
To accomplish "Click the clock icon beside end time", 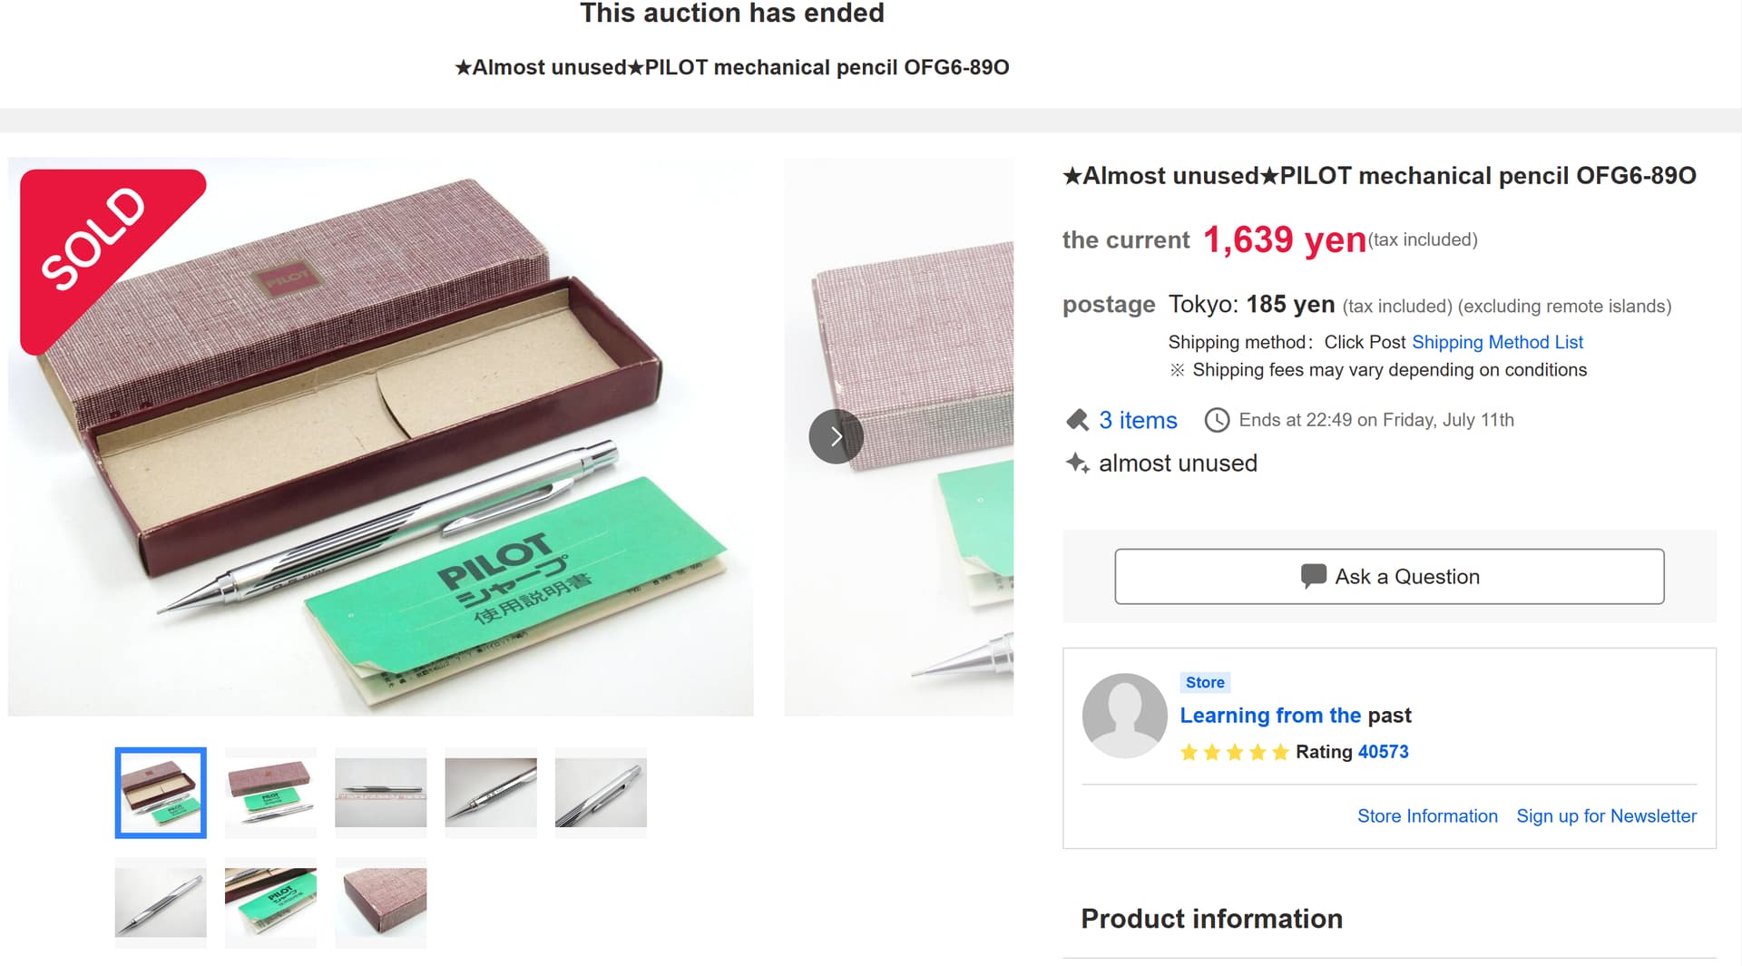I will click(1217, 420).
